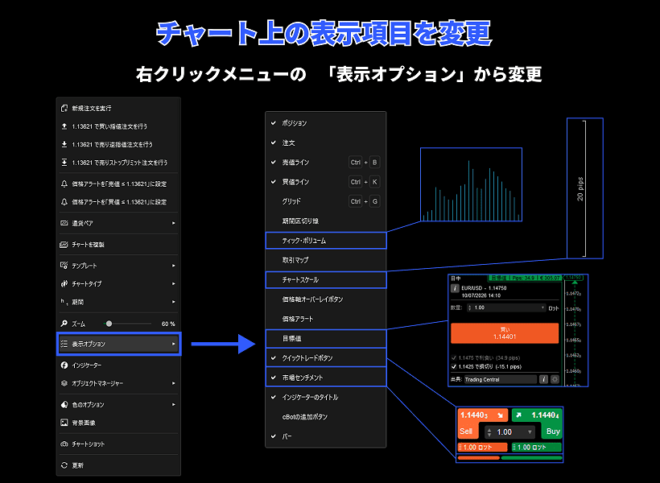The width and height of the screenshot is (660, 483).
Task: Expand the 通貨ペア submenu arrow
Action: click(x=173, y=223)
